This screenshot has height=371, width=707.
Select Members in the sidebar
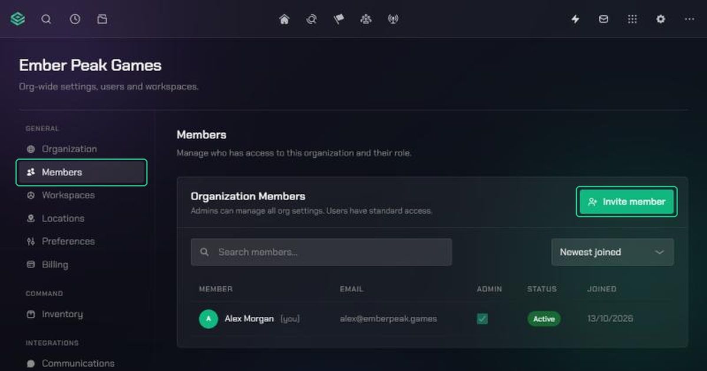click(81, 173)
